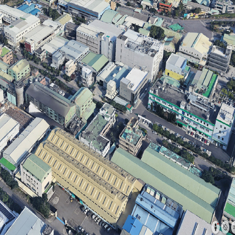Click the long pale green warehouse roof
This screenshot has width=235, height=235.
[168, 176]
